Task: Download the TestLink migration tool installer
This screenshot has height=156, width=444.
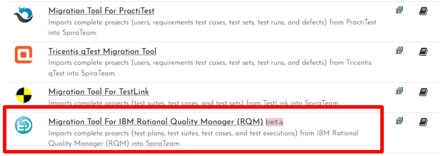Action: (x=399, y=91)
